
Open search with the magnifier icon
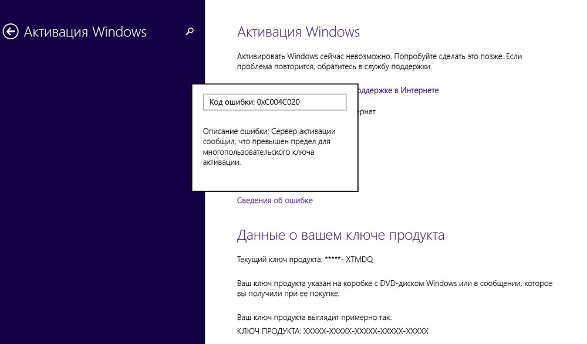pos(189,32)
